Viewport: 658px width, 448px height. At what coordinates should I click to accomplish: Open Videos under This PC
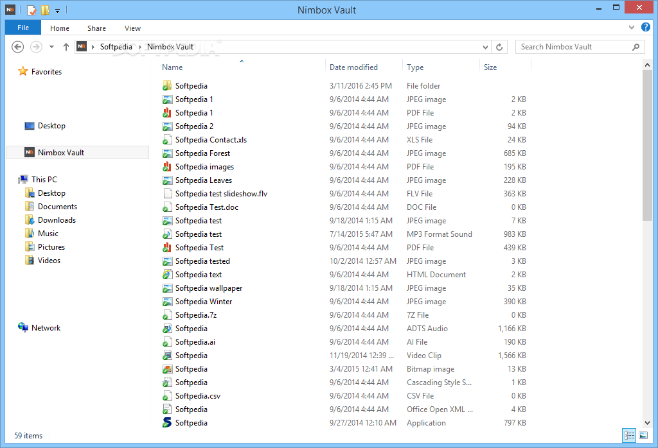[x=42, y=260]
